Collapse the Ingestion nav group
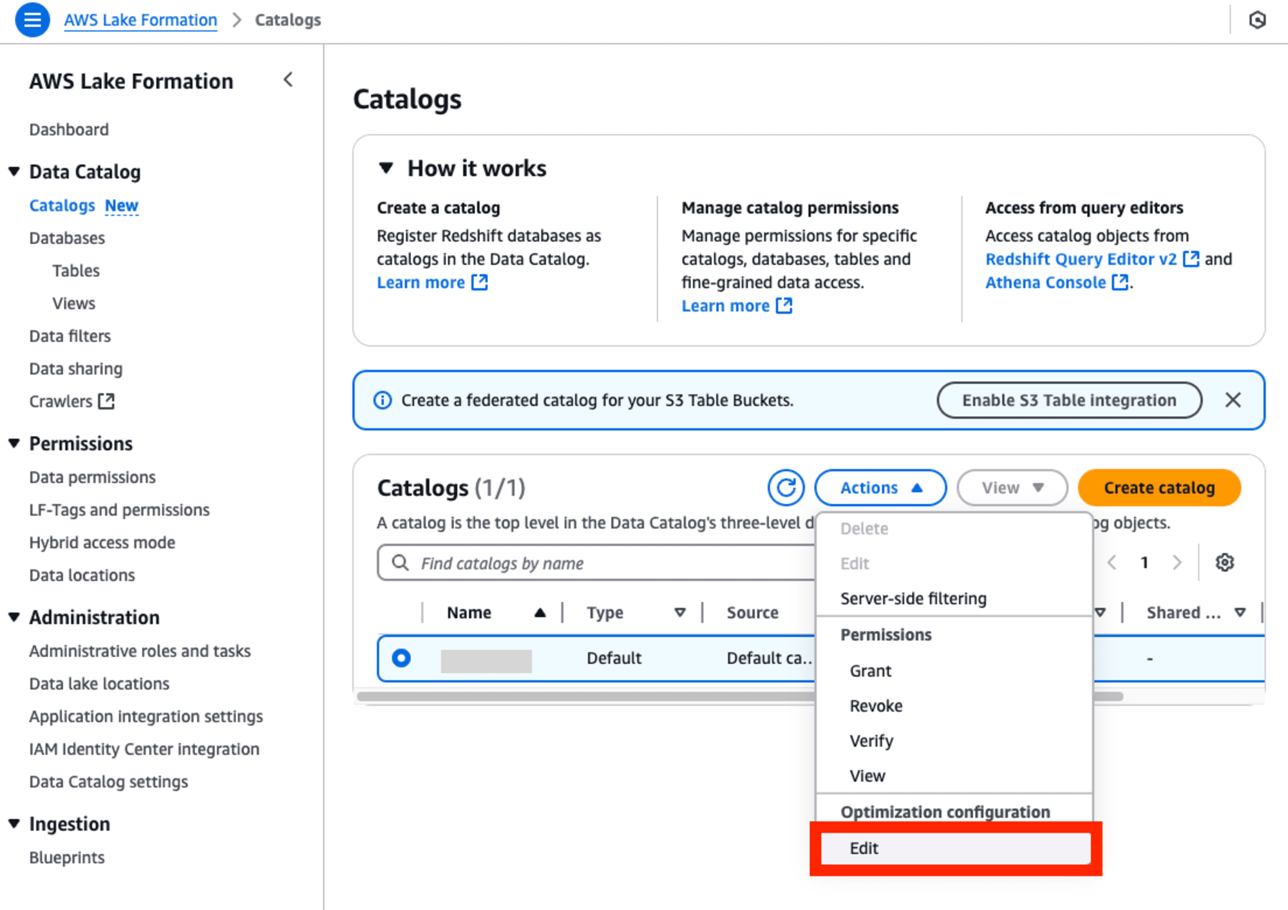Viewport: 1288px width, 910px height. click(x=14, y=824)
